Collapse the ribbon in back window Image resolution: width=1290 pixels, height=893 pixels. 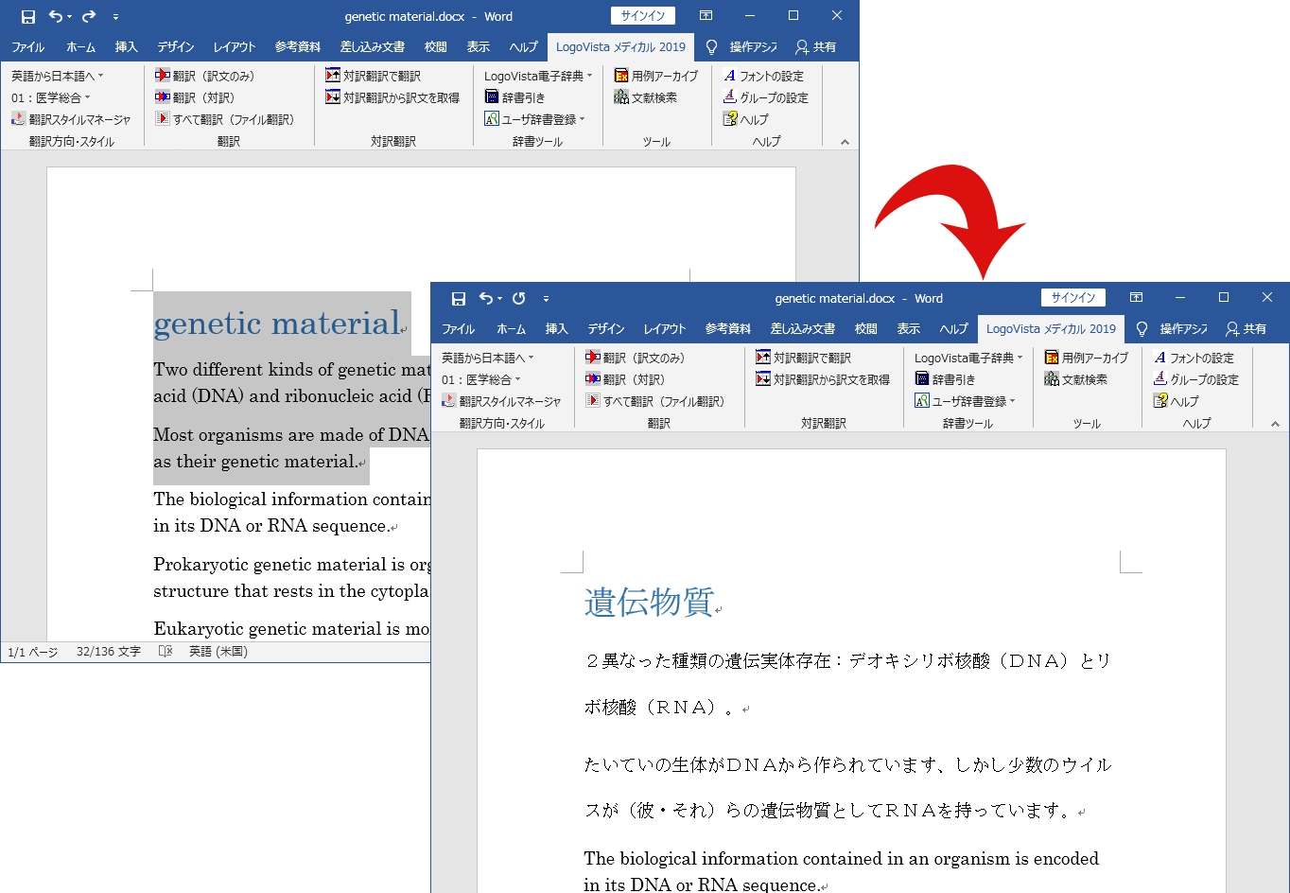pyautogui.click(x=845, y=142)
